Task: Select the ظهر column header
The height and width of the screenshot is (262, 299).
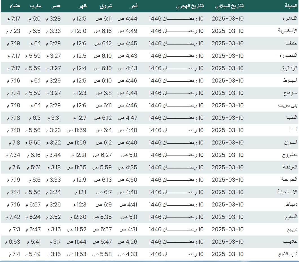Action: (x=82, y=6)
